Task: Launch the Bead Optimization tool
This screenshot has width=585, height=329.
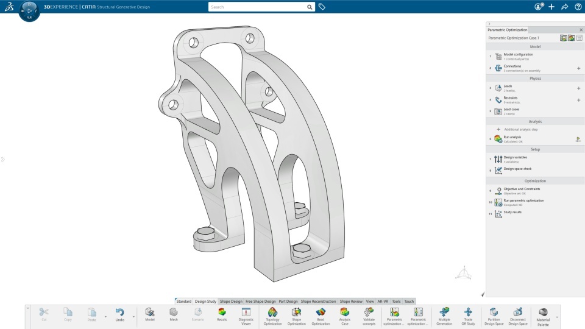Action: click(321, 316)
